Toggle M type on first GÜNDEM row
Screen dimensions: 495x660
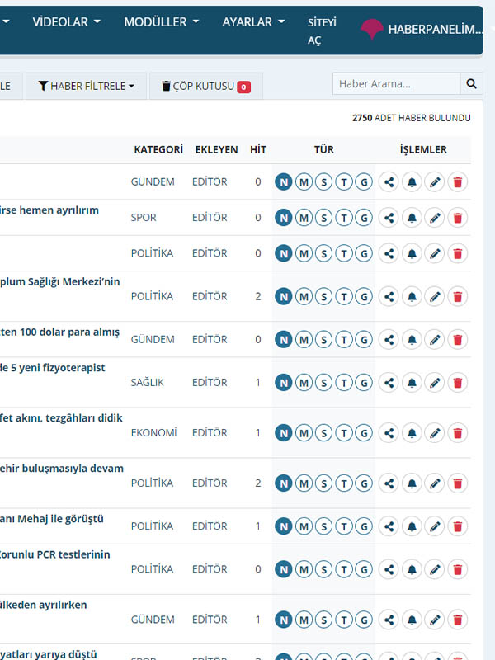304,181
